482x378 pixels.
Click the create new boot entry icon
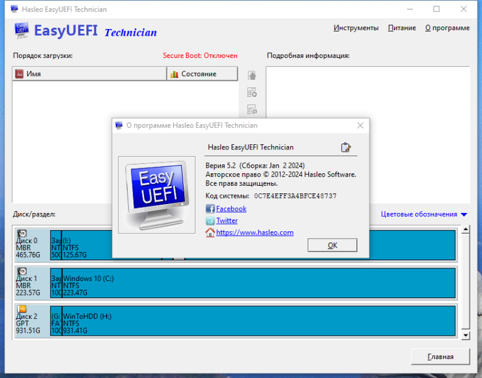(x=252, y=93)
